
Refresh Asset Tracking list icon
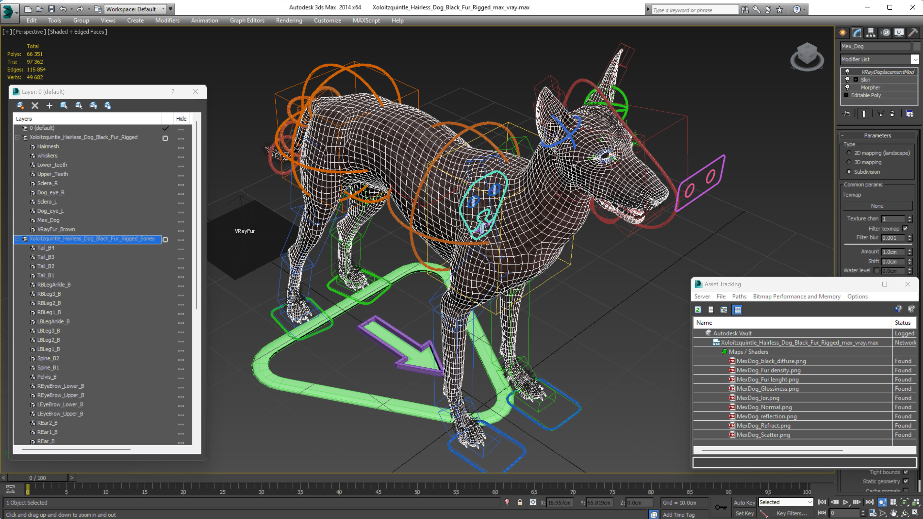pyautogui.click(x=698, y=309)
